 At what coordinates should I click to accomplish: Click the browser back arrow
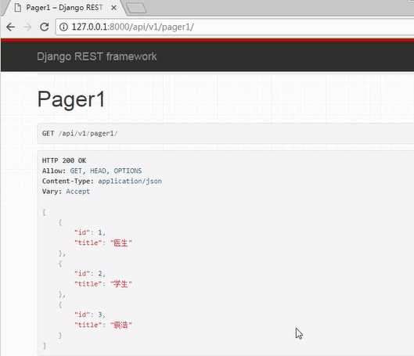click(10, 27)
